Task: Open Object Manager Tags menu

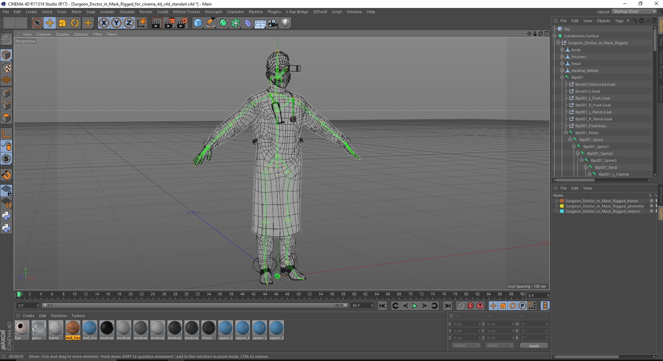Action: pos(619,21)
